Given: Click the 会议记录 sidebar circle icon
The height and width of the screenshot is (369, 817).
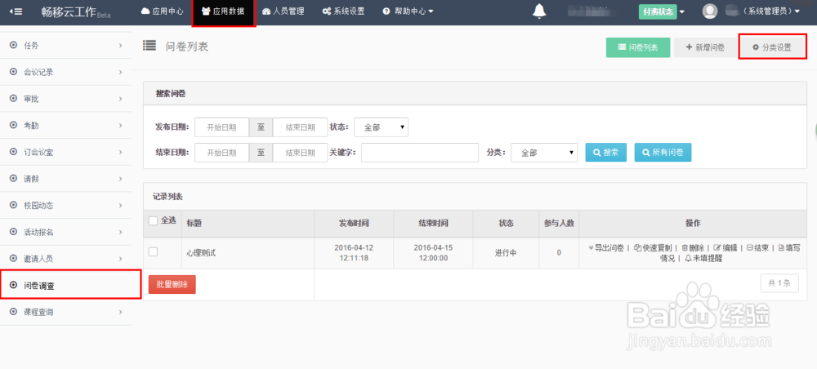Looking at the screenshot, I should click(x=14, y=73).
